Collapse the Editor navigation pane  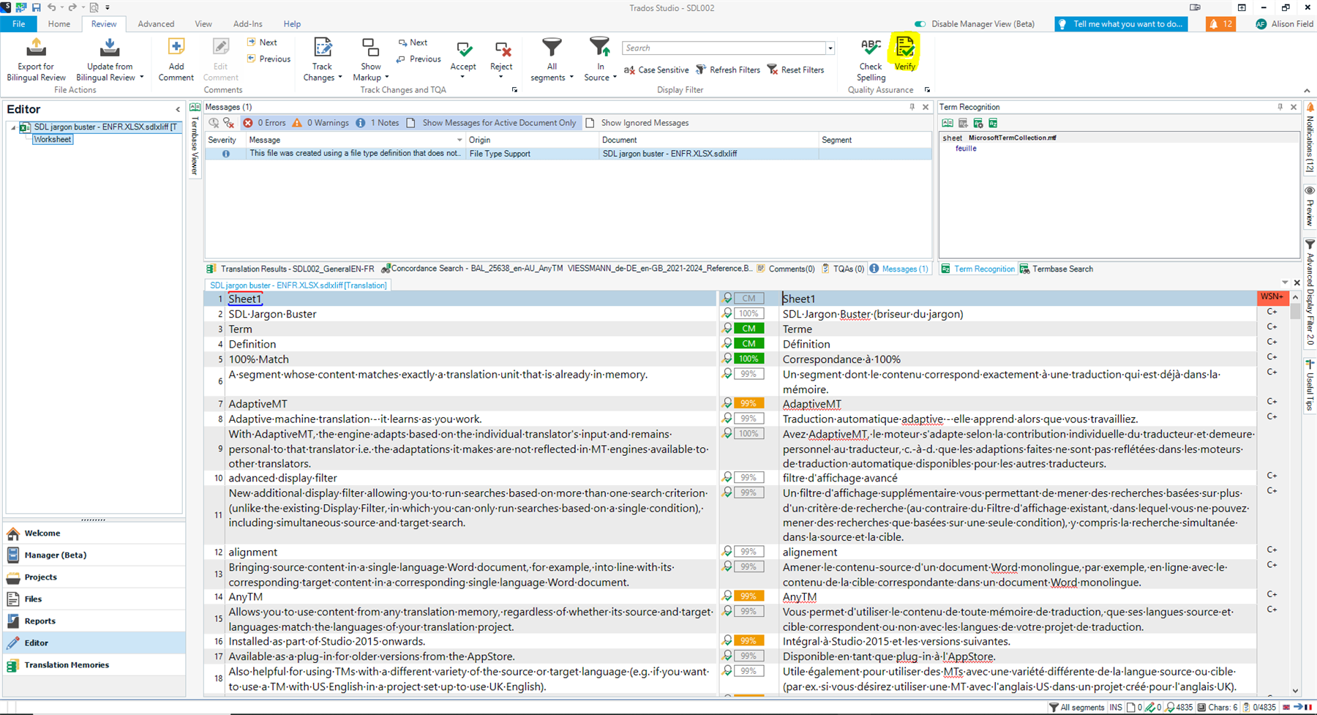[x=178, y=110]
